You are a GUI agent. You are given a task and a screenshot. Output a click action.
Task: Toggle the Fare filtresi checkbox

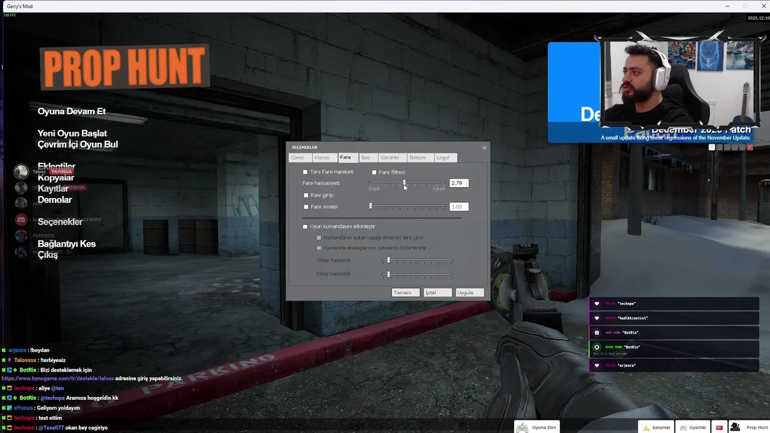374,172
